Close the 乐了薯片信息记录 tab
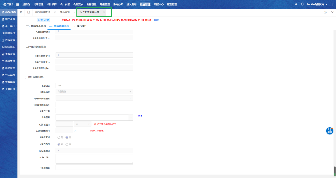This screenshot has width=336, height=178. pyautogui.click(x=104, y=12)
